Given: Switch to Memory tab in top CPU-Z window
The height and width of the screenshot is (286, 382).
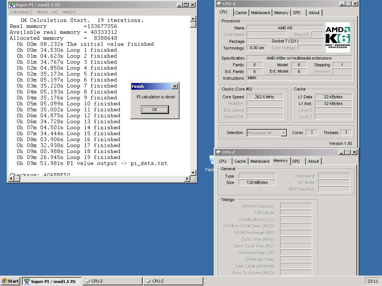Looking at the screenshot, I should click(x=281, y=13).
